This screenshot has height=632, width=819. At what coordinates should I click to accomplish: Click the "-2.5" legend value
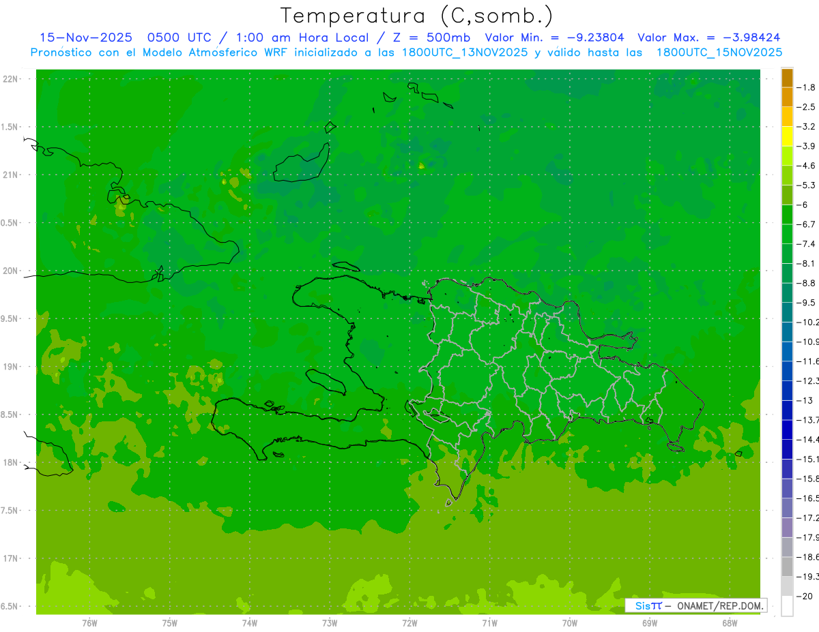(x=806, y=107)
